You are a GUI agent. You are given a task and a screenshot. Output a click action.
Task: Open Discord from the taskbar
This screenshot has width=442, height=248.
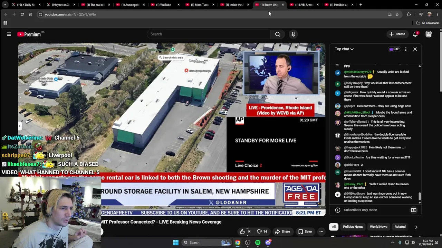(268, 242)
